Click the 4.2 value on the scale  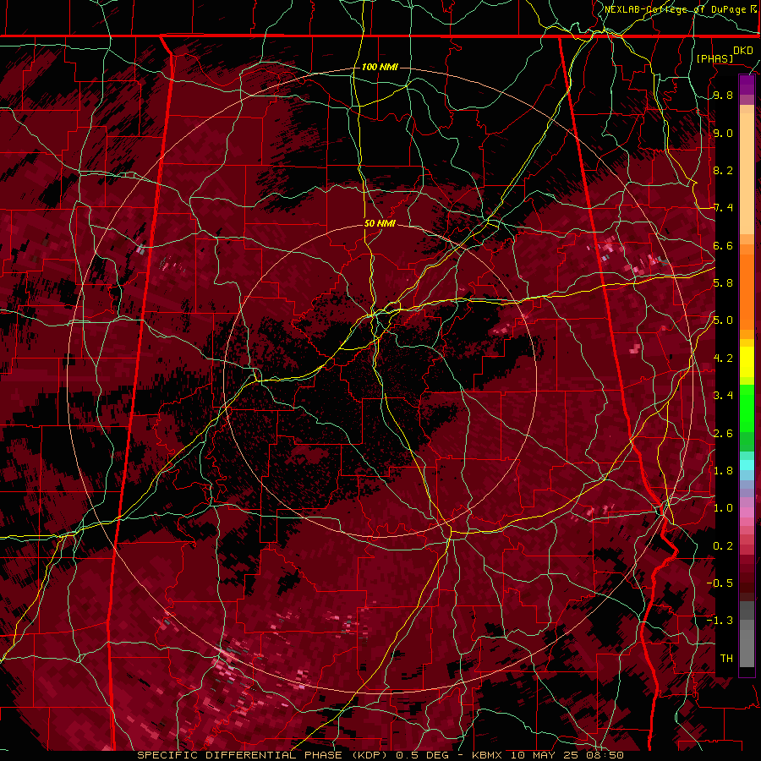(x=723, y=359)
